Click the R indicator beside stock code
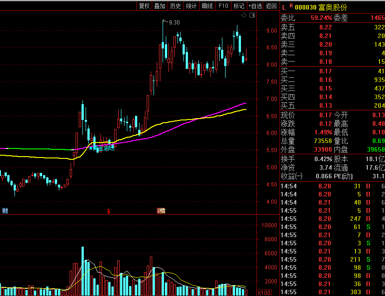 [x=291, y=5]
